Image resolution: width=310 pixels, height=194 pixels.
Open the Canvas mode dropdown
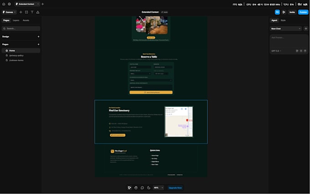[9, 12]
